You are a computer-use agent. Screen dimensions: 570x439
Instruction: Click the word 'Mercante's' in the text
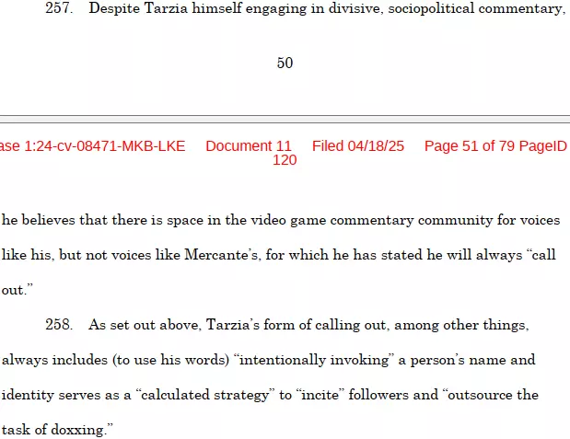223,254
